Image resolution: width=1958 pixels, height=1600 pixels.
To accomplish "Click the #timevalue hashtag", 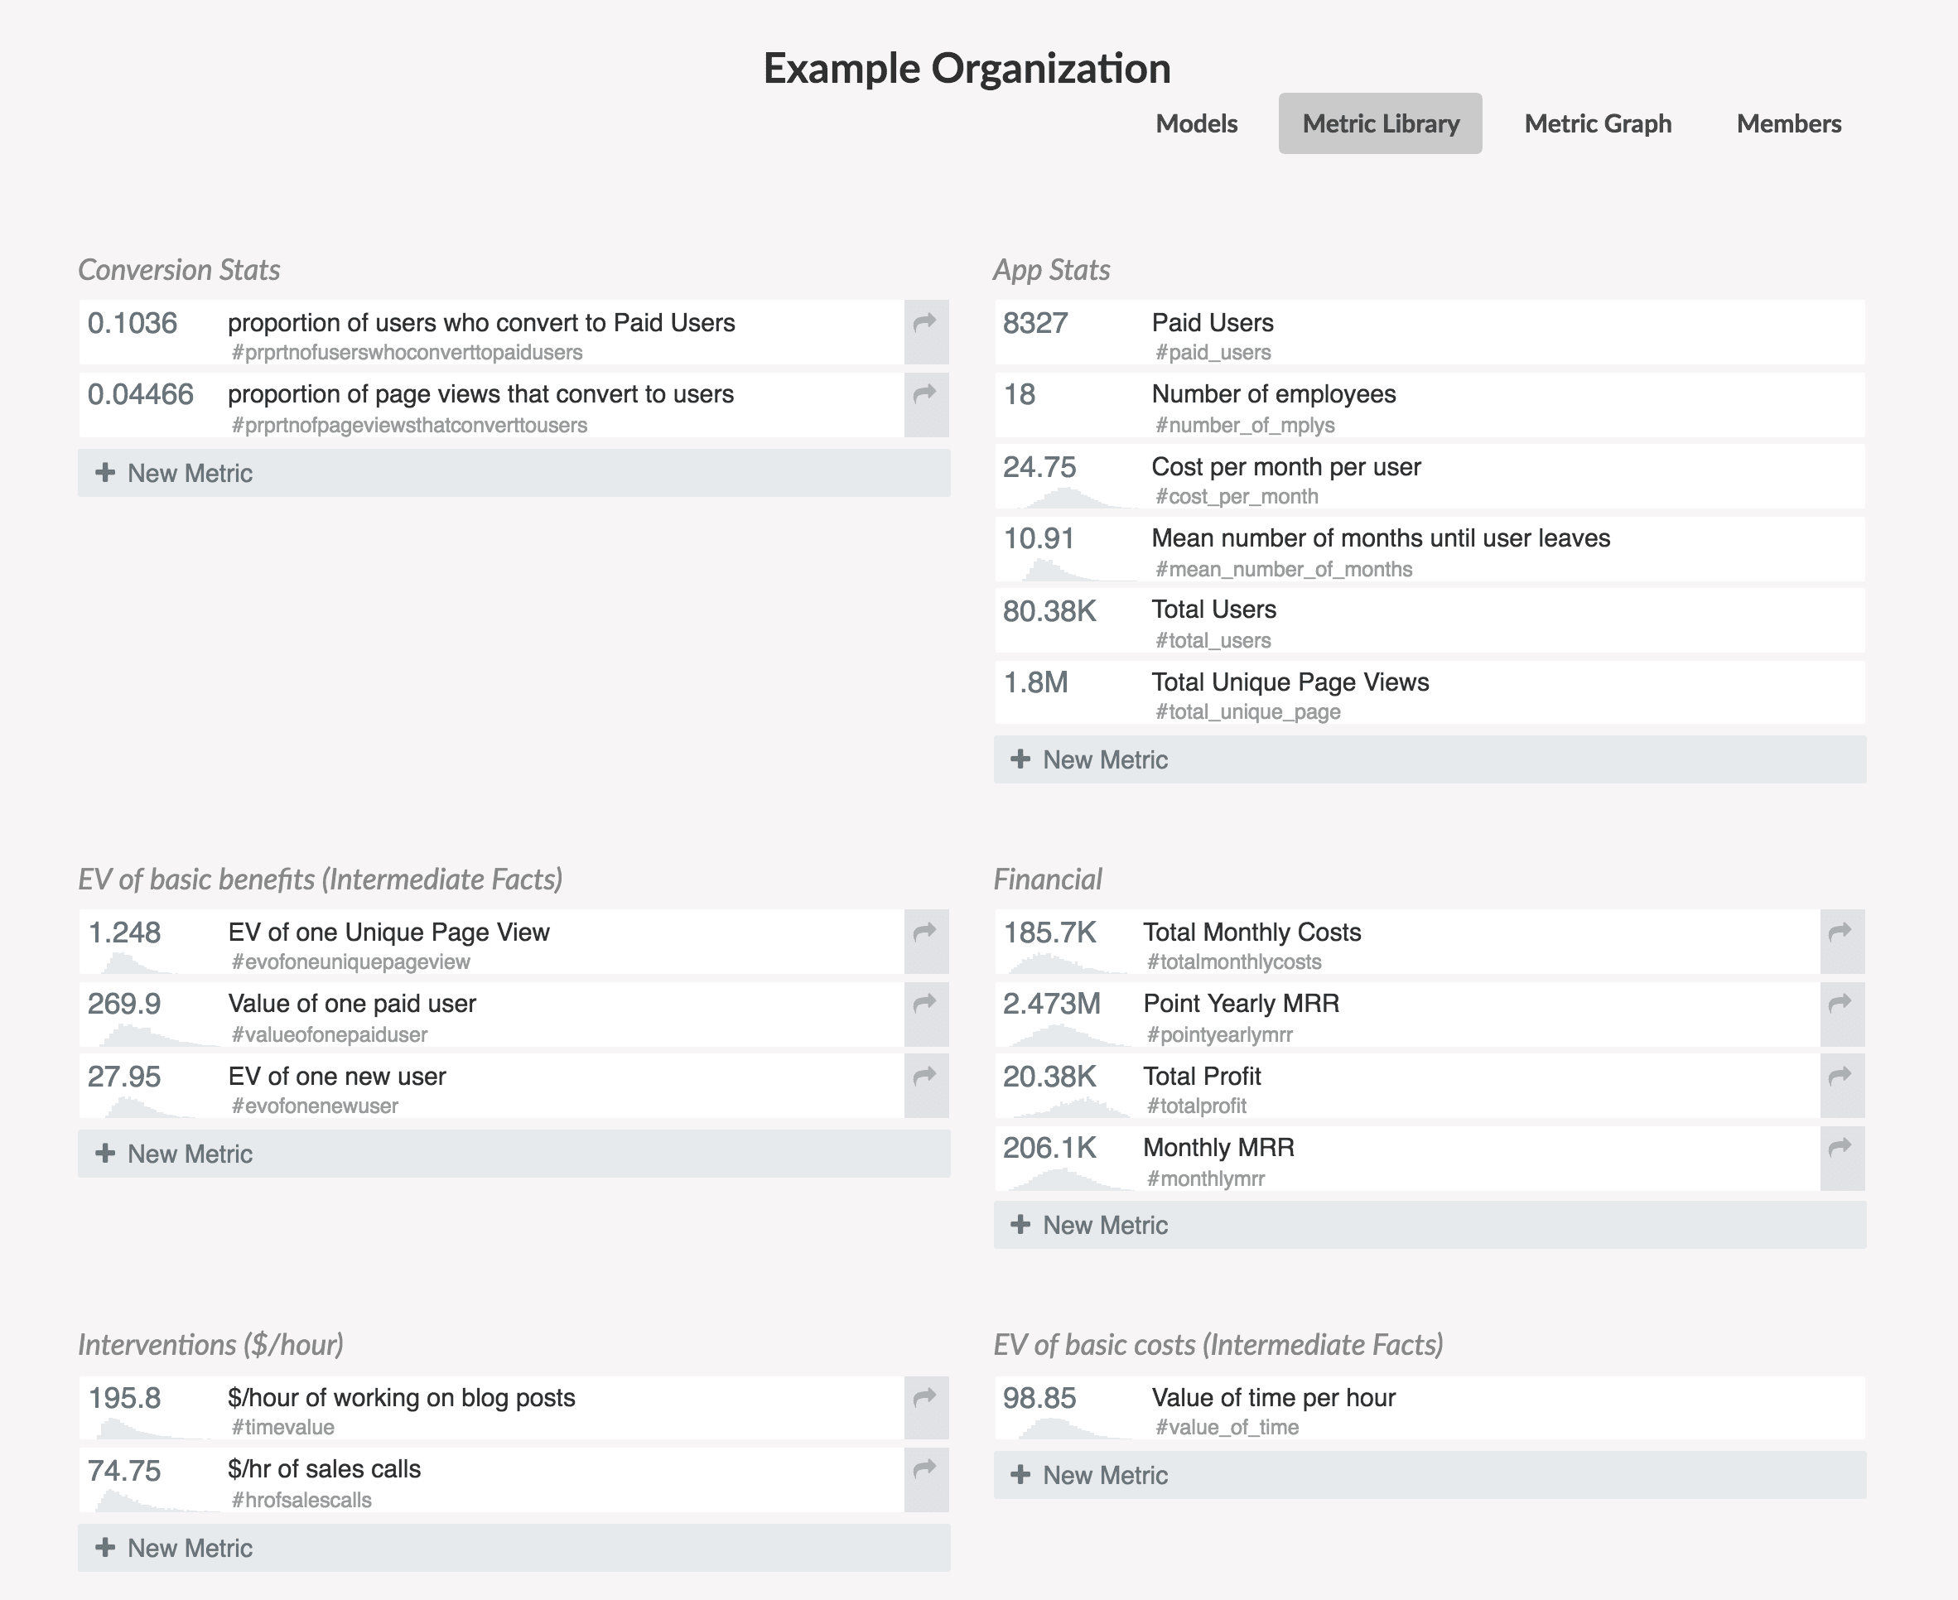I will pyautogui.click(x=283, y=1427).
